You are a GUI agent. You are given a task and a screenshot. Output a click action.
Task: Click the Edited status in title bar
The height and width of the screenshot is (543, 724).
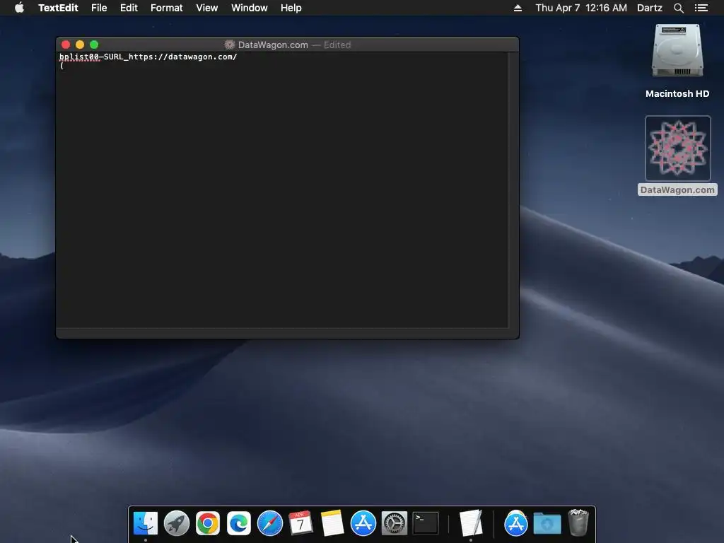point(337,45)
